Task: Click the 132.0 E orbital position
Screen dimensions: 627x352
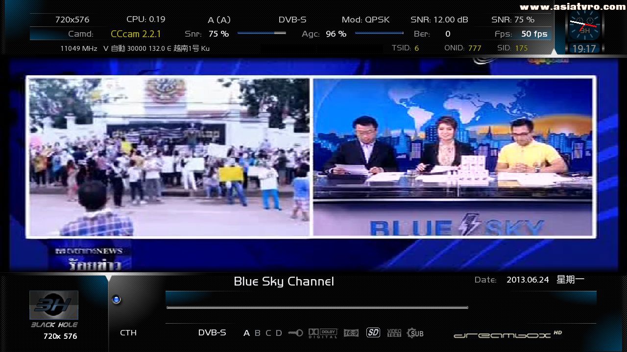Action: (161, 48)
